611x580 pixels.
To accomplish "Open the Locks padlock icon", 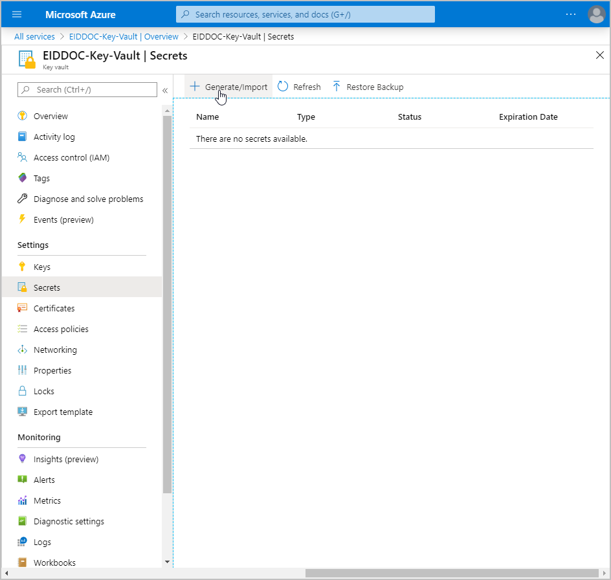I will click(23, 391).
